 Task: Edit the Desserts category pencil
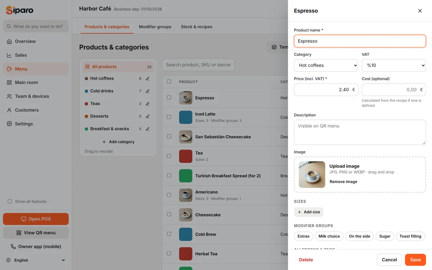148,116
